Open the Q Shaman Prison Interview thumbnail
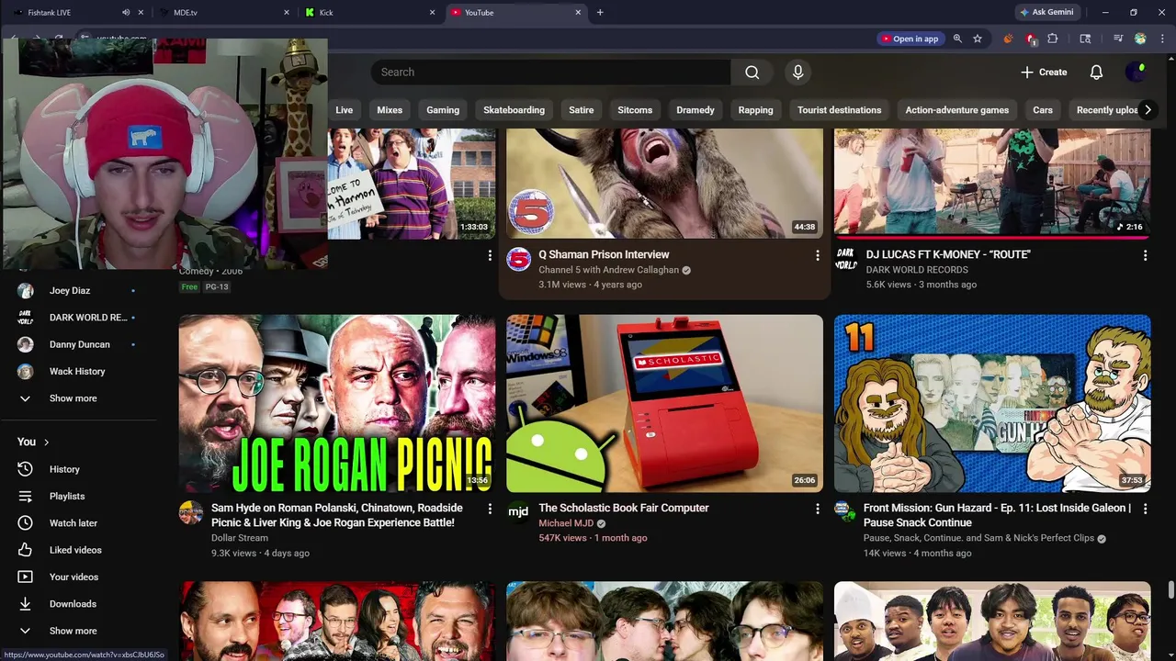The width and height of the screenshot is (1176, 661). click(665, 184)
